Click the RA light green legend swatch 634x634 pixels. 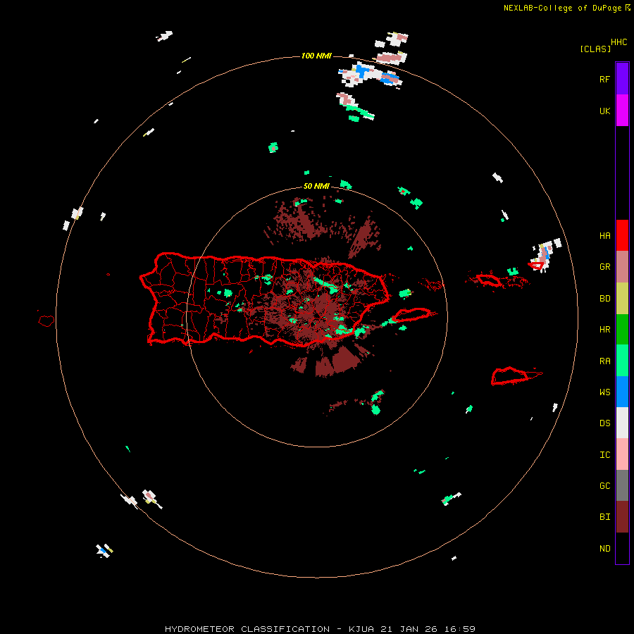click(622, 361)
